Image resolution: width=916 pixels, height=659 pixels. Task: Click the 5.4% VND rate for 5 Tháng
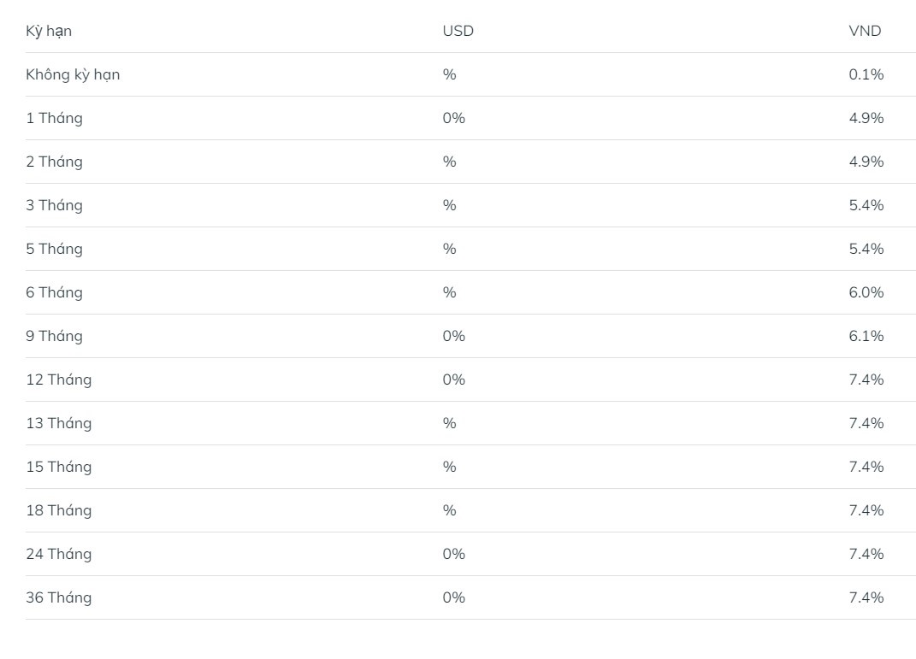pyautogui.click(x=866, y=250)
